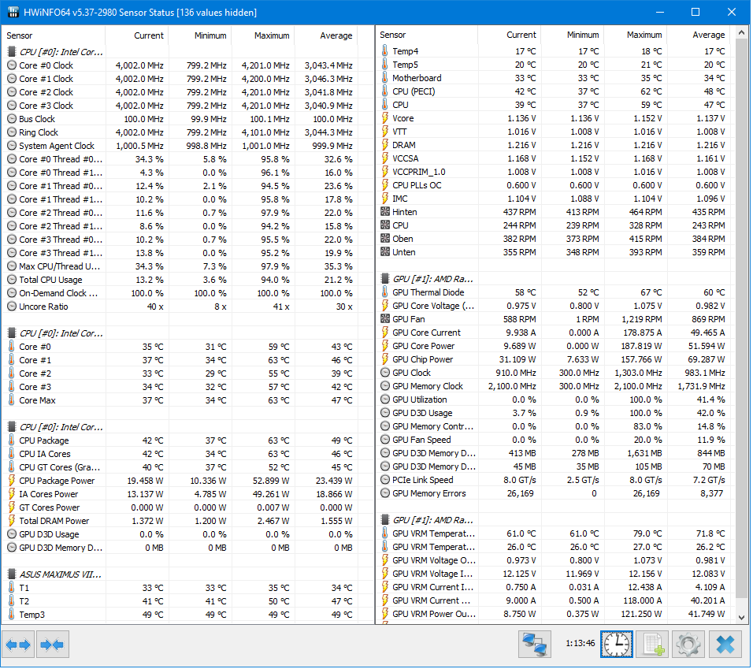Open sensor settings gear icon

click(x=688, y=645)
